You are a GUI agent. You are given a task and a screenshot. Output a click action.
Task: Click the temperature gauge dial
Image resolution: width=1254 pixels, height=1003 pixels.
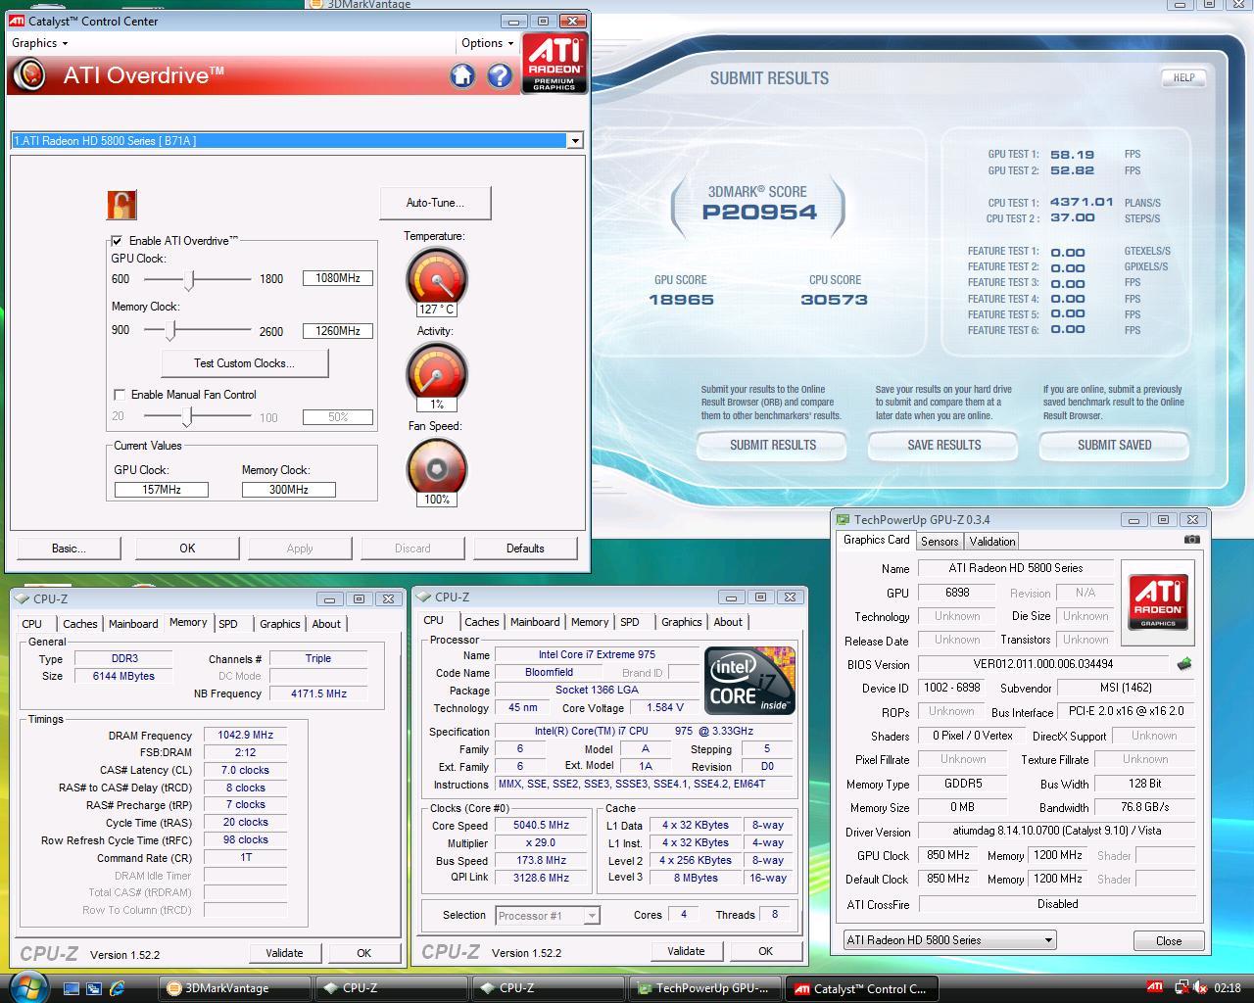[436, 277]
